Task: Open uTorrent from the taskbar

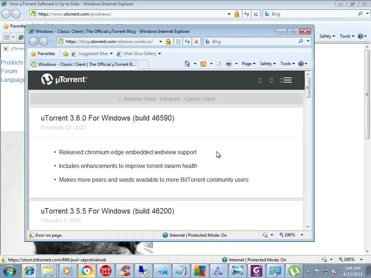Action: point(294,271)
